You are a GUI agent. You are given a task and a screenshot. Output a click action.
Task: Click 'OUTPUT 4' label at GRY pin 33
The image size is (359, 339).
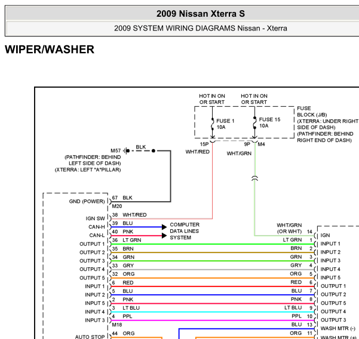92,269
